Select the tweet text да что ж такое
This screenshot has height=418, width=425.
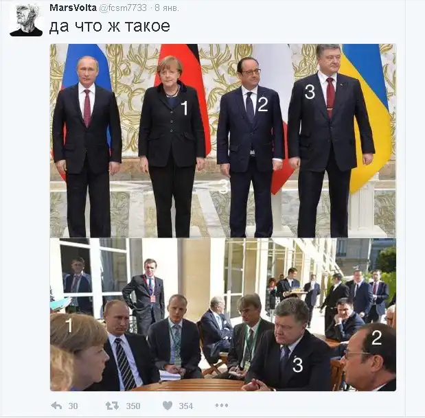pos(110,26)
